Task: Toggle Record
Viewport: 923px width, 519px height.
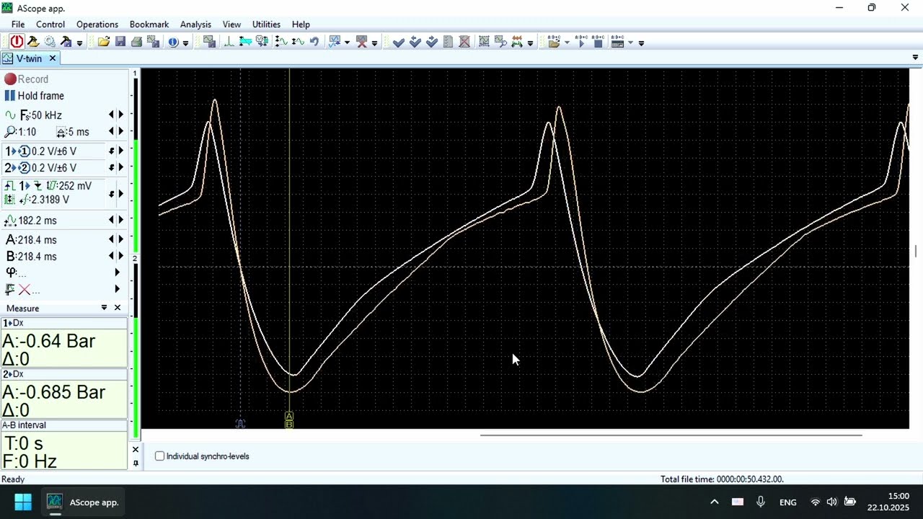Action: (x=27, y=79)
